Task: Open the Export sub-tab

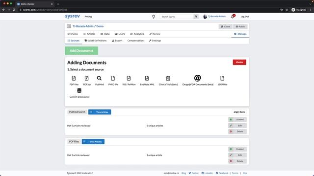Action: point(117,41)
